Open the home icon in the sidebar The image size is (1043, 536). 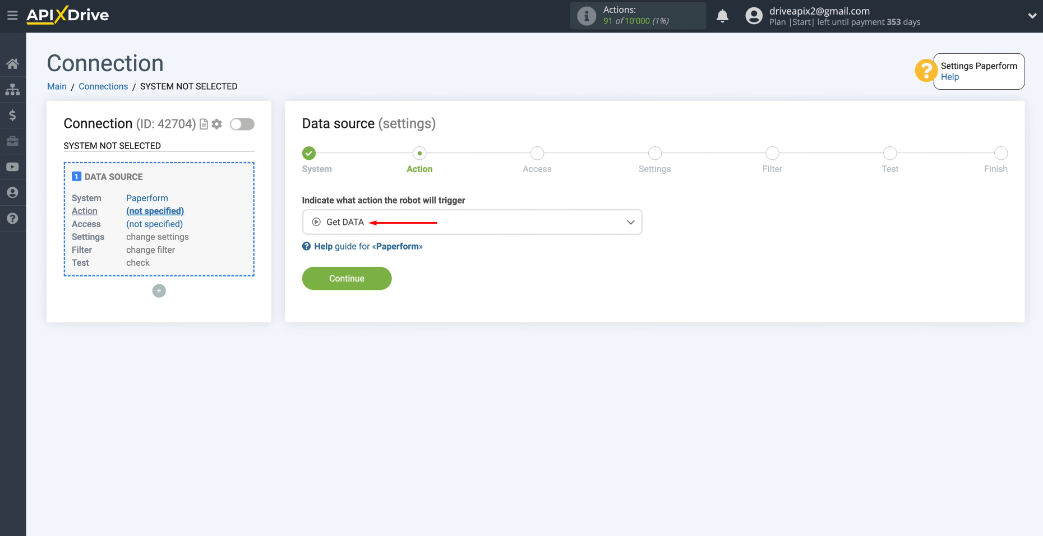pyautogui.click(x=12, y=63)
